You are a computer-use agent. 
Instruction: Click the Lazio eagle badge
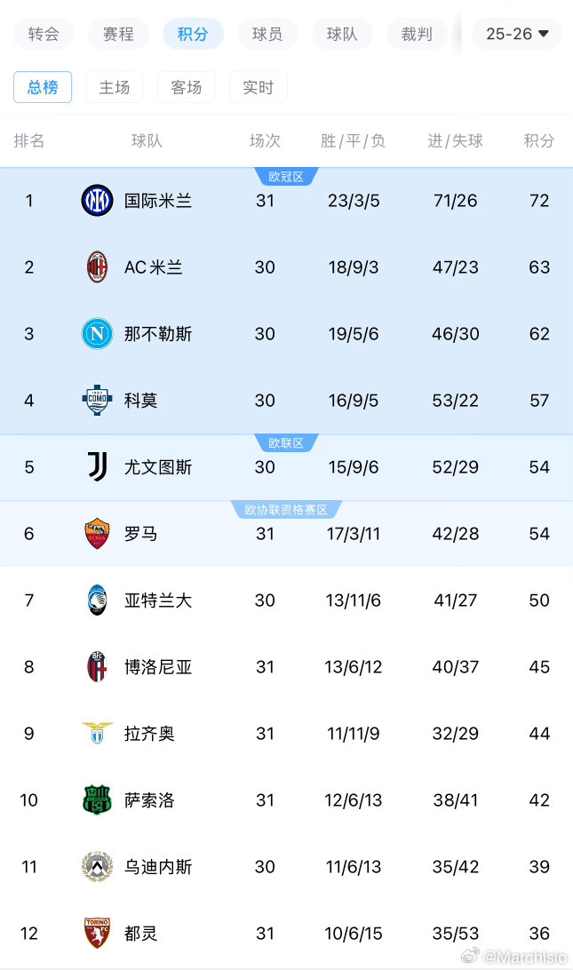pos(97,733)
